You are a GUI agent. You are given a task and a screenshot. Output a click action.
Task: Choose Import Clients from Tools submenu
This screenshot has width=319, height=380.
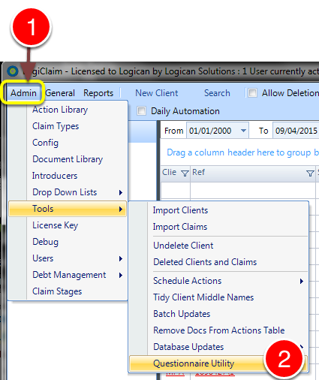[x=218, y=210]
